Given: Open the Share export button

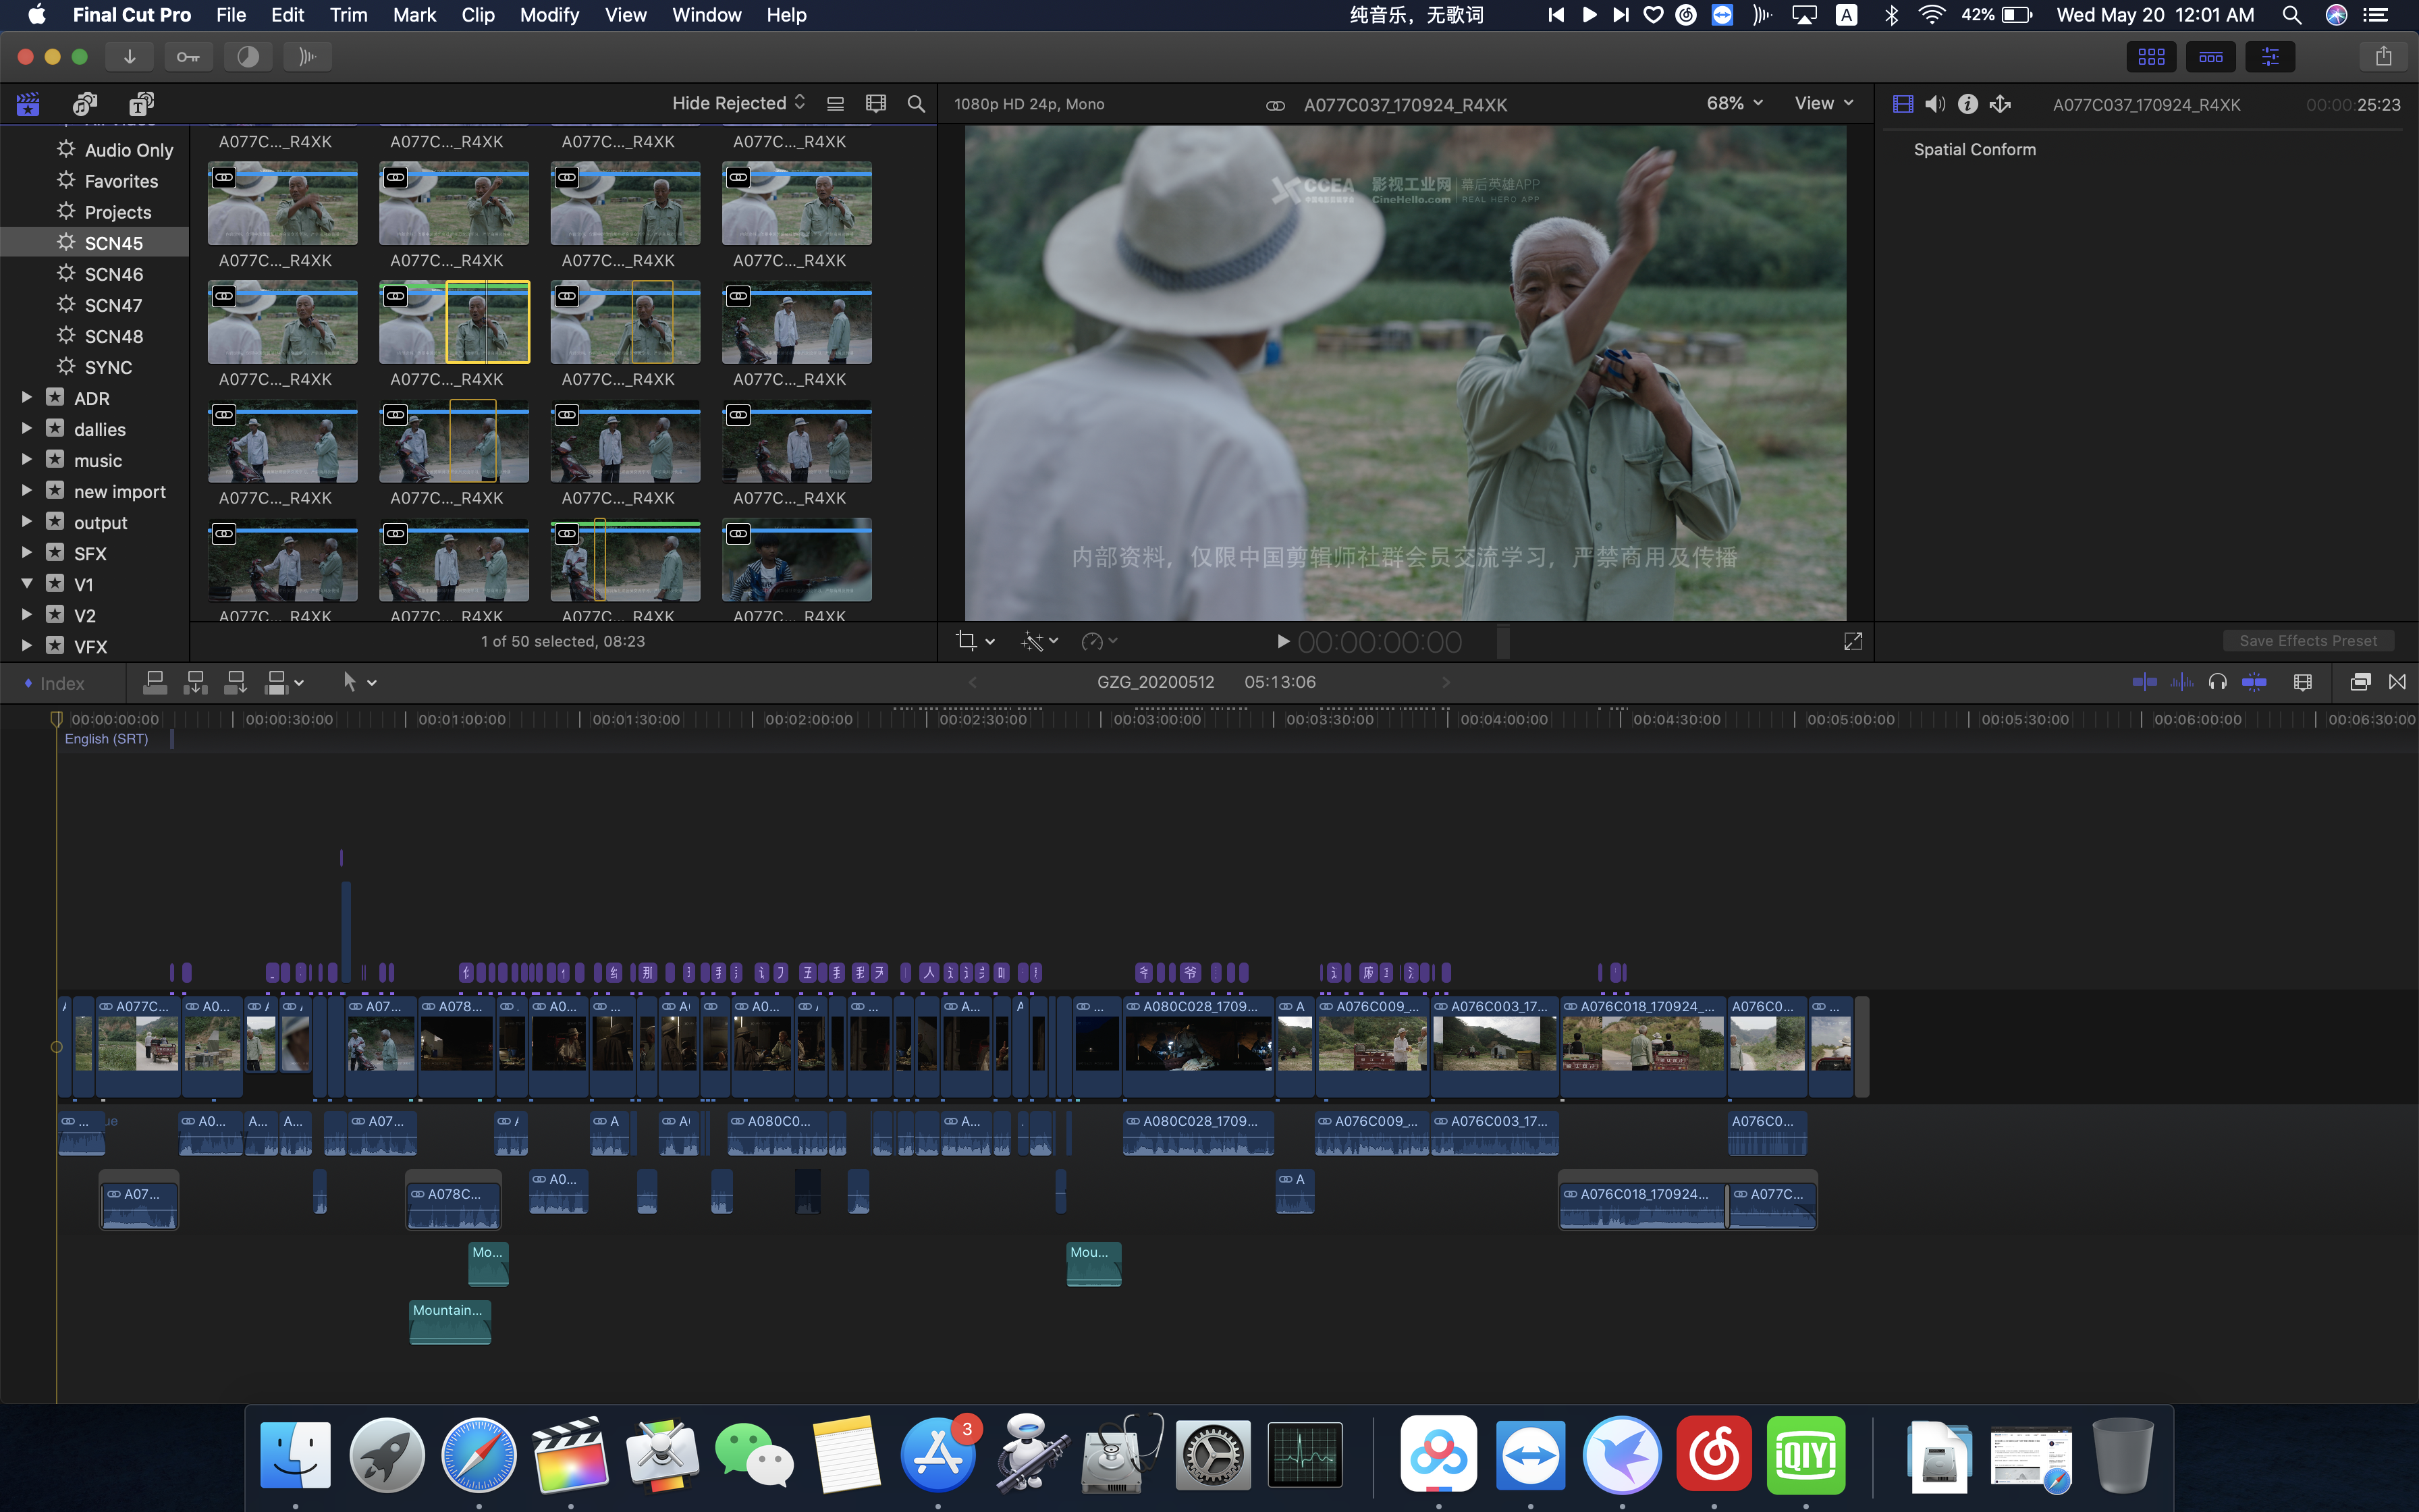Looking at the screenshot, I should 2383,57.
